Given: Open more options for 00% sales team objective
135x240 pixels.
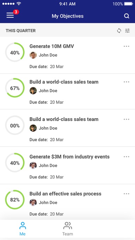Looking at the screenshot, I should (x=126, y=119).
